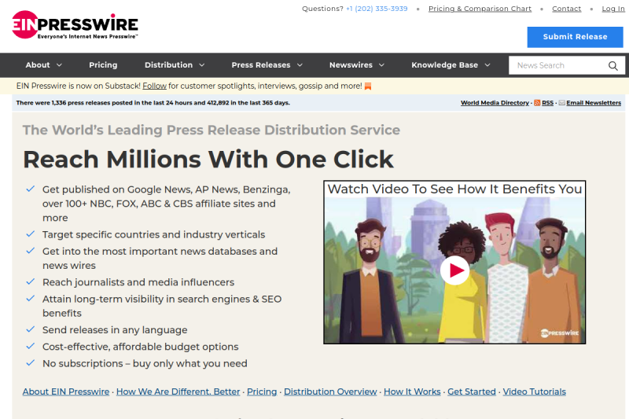Click 'Send releases in any language' text
The width and height of the screenshot is (629, 419).
pos(115,330)
